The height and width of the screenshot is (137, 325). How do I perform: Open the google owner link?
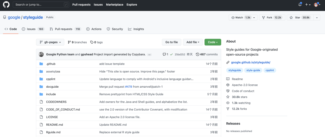click(x=14, y=18)
